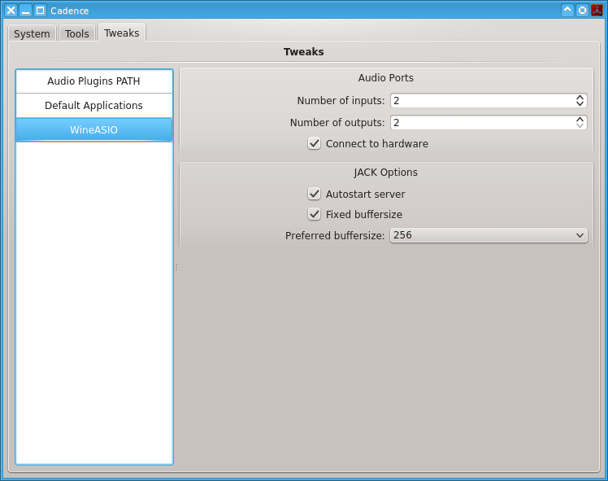Increase Number of outputs with up arrow

pos(580,119)
